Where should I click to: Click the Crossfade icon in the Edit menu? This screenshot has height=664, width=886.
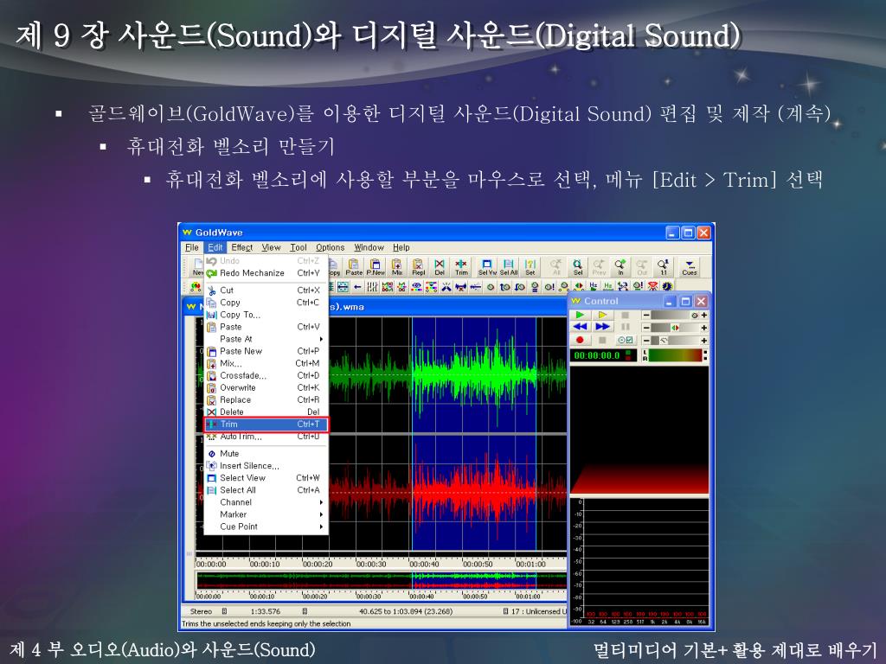[212, 375]
